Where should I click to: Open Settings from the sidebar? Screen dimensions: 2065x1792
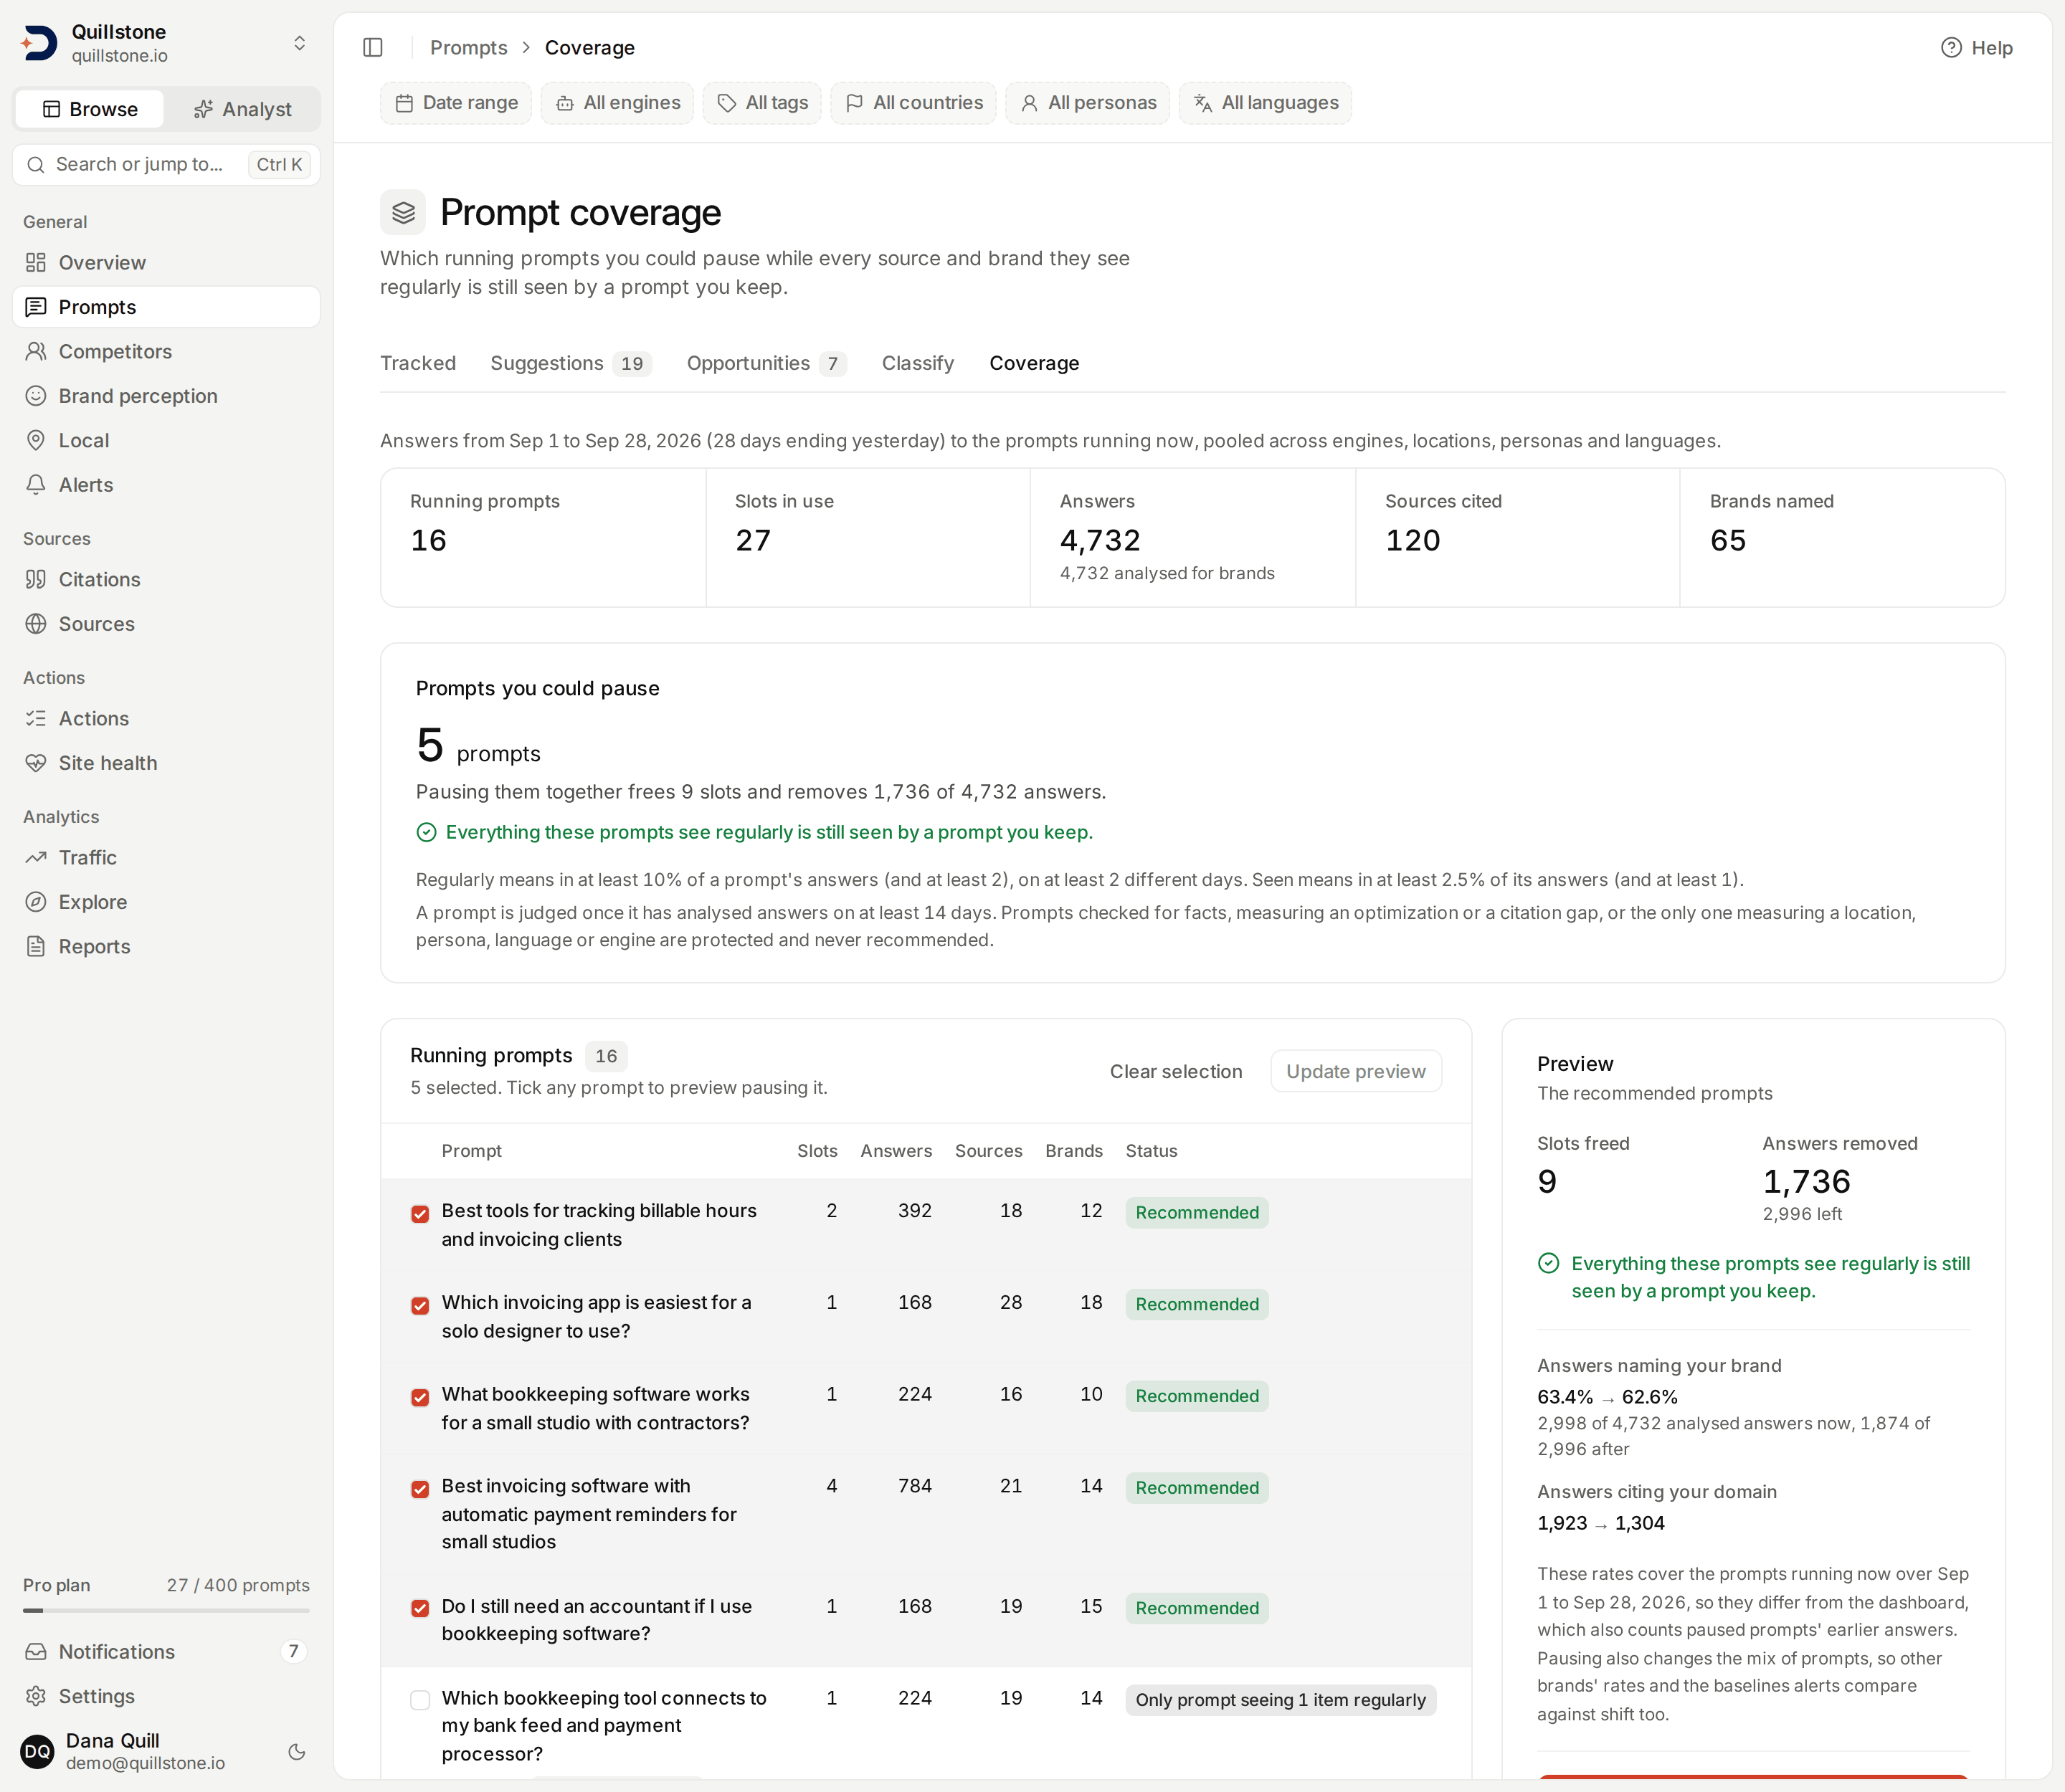(x=166, y=1696)
